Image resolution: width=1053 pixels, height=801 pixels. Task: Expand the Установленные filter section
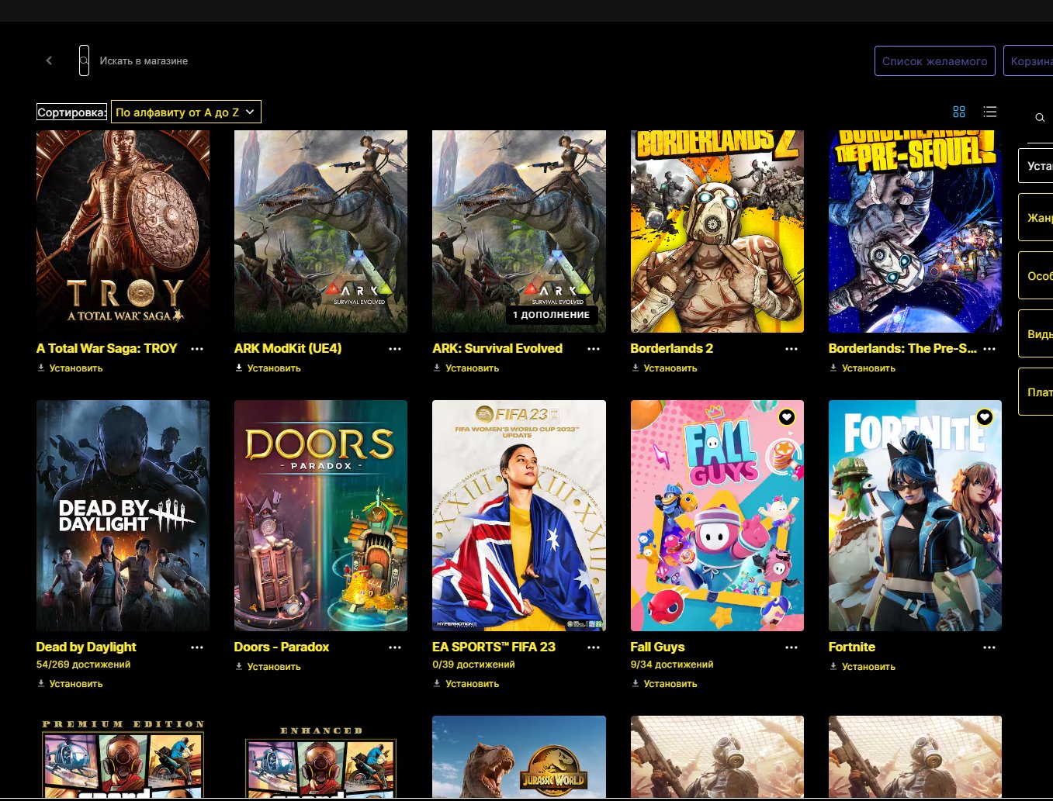[x=1036, y=166]
